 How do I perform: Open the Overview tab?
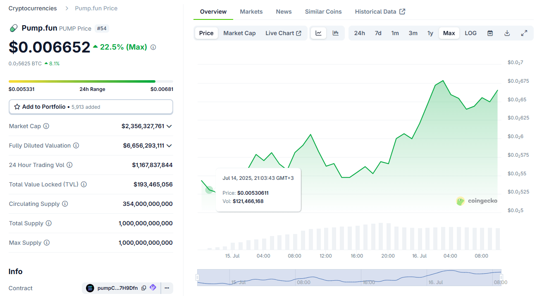tap(213, 12)
